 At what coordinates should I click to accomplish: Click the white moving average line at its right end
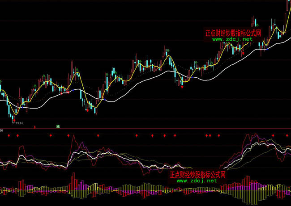(x=289, y=38)
